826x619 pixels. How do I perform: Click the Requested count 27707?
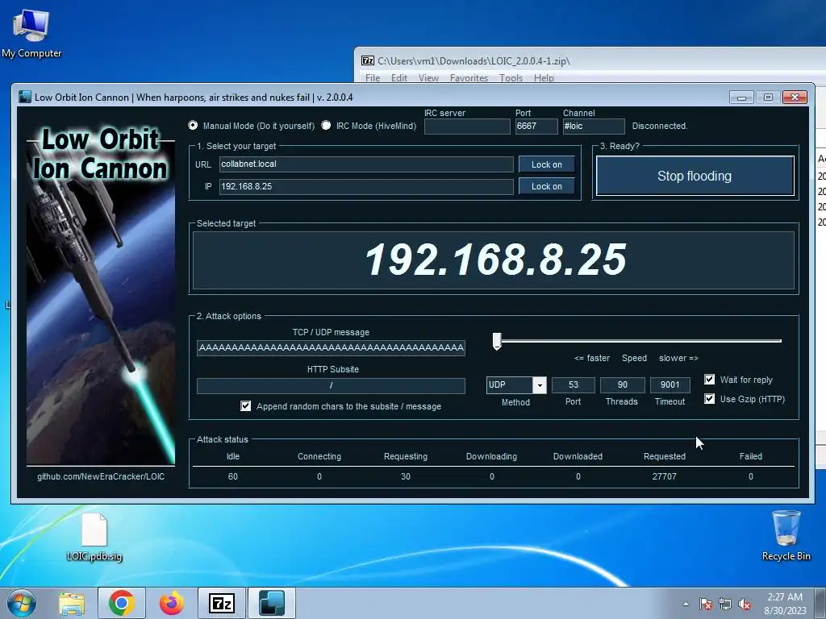[665, 476]
